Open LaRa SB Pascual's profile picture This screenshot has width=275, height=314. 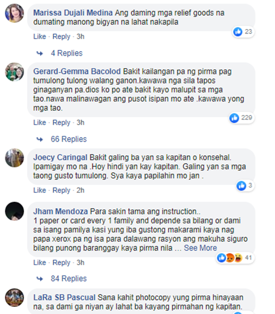pos(14,298)
